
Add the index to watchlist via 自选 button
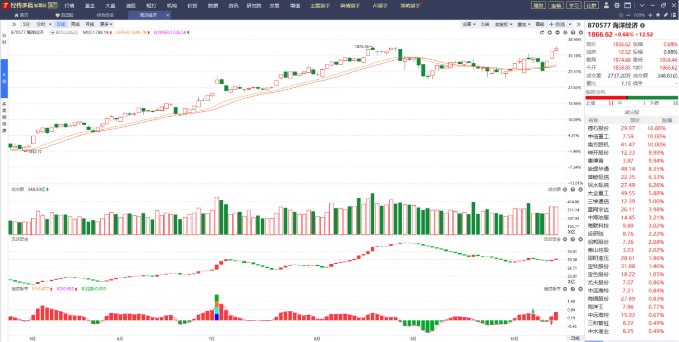point(557,24)
